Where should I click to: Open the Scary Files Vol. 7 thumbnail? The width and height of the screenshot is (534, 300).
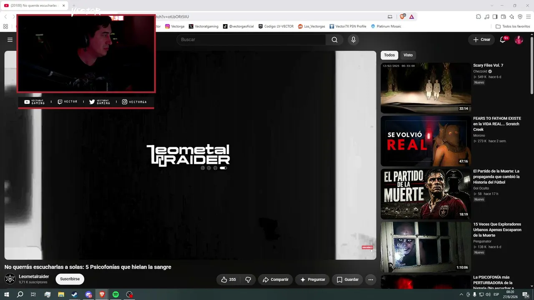(x=426, y=88)
